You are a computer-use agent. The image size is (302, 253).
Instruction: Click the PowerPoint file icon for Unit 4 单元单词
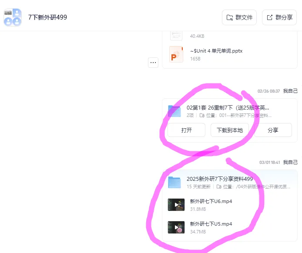pos(176,54)
